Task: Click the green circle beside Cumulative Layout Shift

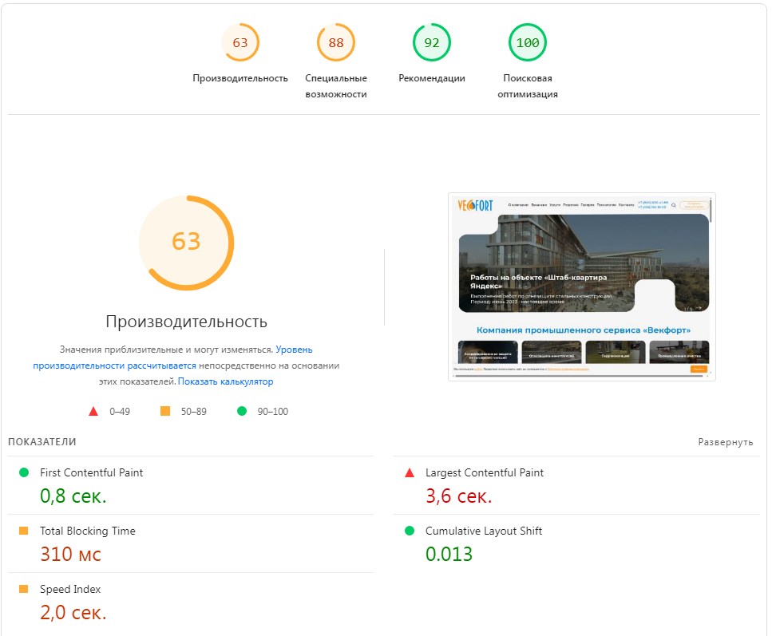Action: click(x=407, y=531)
